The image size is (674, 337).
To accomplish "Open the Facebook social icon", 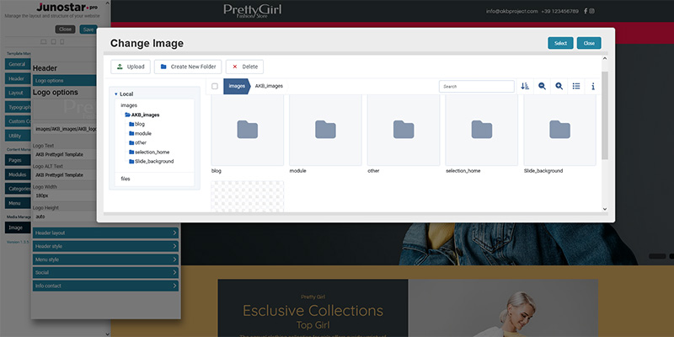I will tap(586, 11).
